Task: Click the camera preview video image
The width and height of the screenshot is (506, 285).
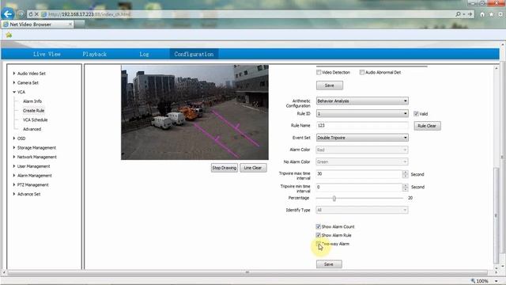Action: click(x=194, y=112)
